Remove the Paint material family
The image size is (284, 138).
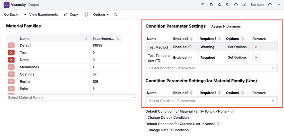tap(11, 89)
